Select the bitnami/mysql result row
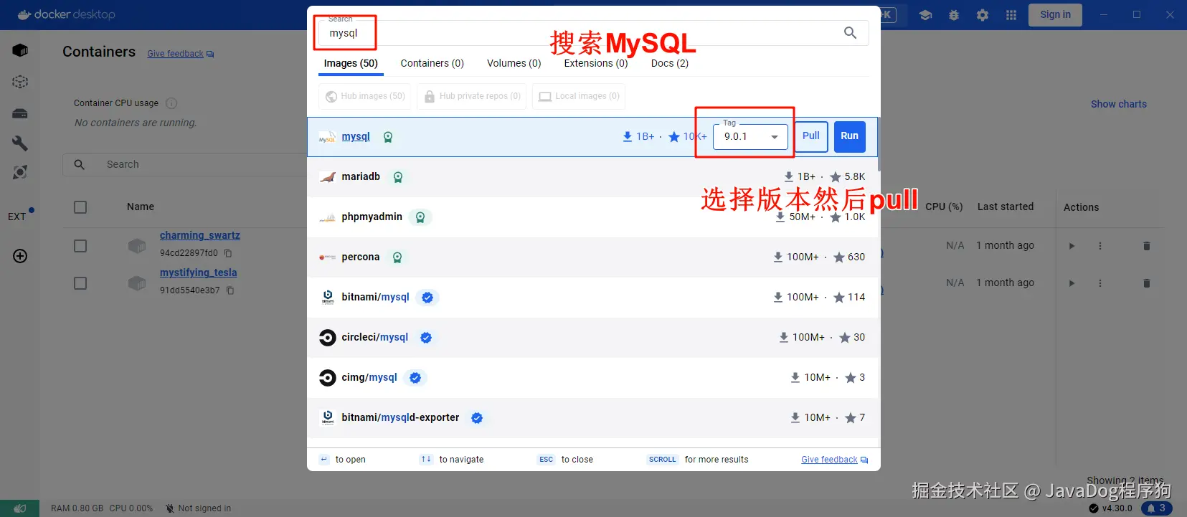Viewport: 1187px width, 517px height. (x=592, y=298)
